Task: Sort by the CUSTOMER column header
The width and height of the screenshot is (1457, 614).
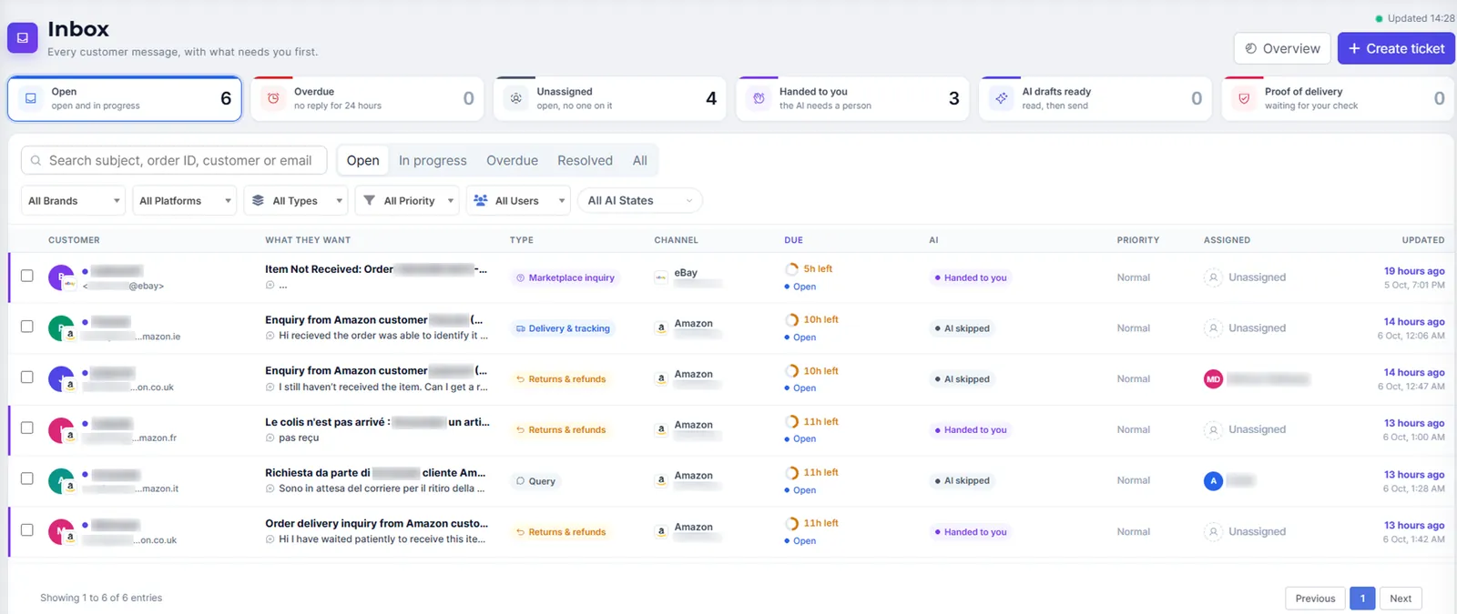Action: click(74, 240)
